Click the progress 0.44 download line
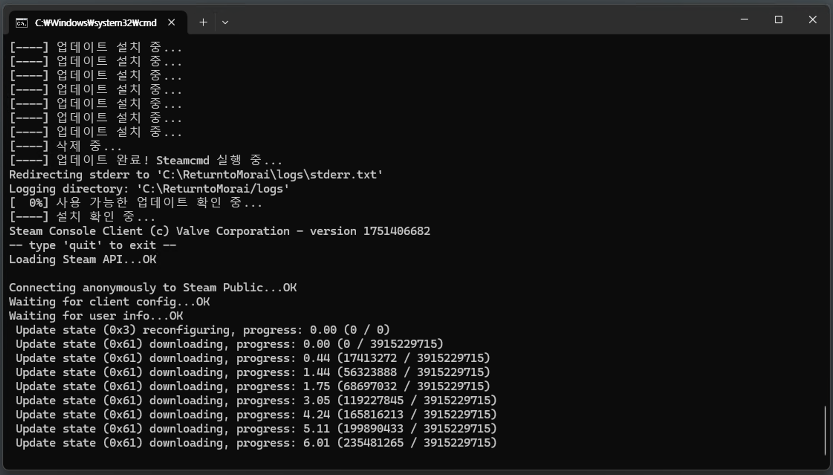The width and height of the screenshot is (833, 475). point(253,358)
